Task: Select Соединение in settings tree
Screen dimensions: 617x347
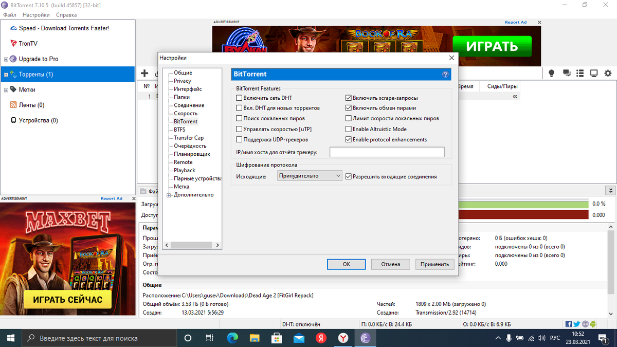Action: 189,105
